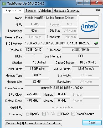Click the Multi GPU not available field
The image size is (103, 128).
tap(62, 107)
